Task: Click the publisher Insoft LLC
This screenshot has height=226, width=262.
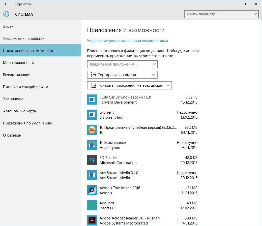Action: 108,208
